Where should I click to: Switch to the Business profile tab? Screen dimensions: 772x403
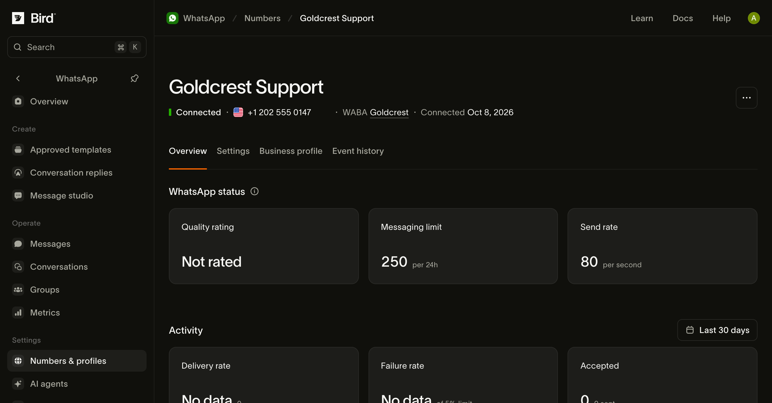point(291,151)
